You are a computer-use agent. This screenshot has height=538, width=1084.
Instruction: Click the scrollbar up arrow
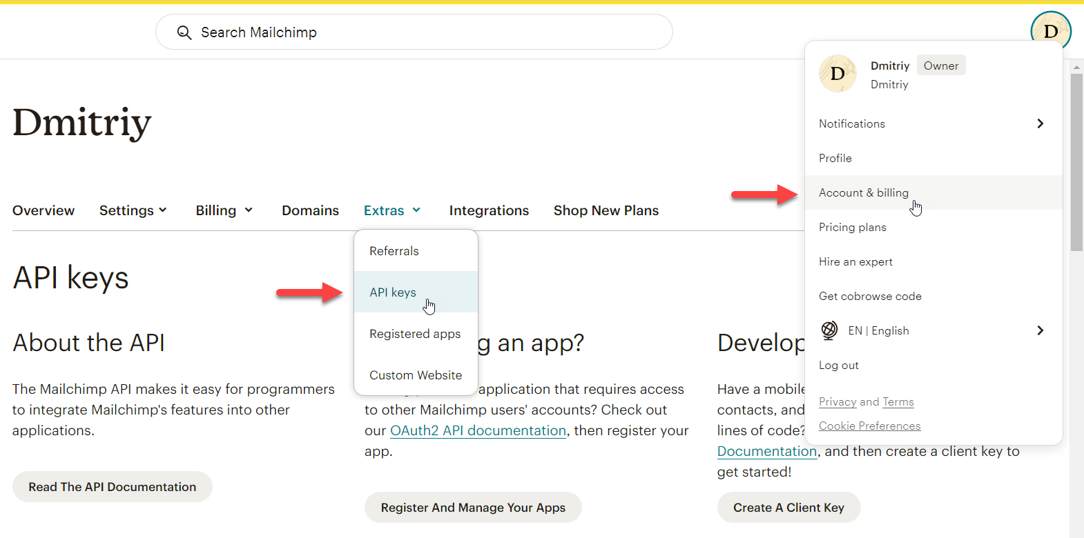click(1076, 67)
